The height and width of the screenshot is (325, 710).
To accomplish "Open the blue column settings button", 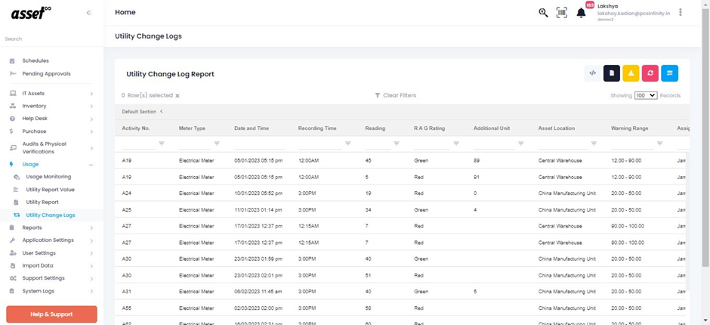I will 669,73.
